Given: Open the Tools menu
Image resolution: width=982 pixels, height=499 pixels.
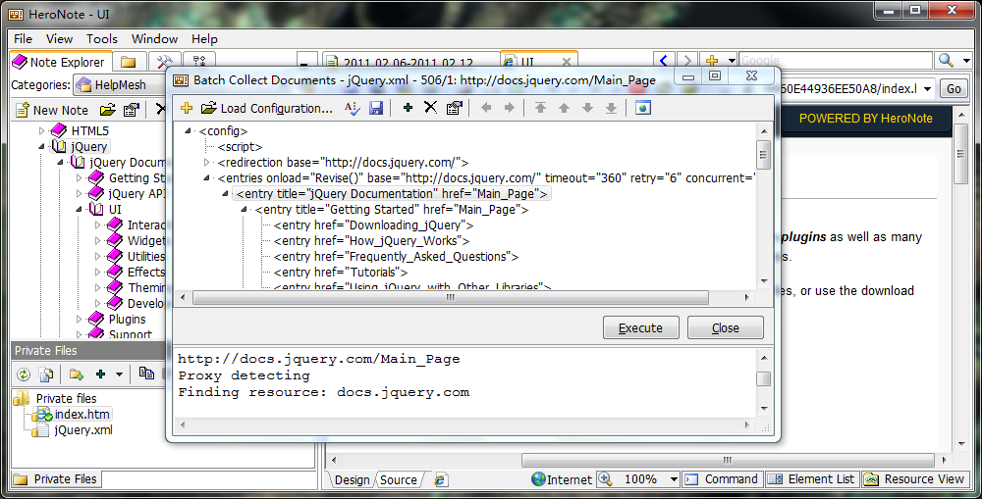Looking at the screenshot, I should (x=102, y=39).
